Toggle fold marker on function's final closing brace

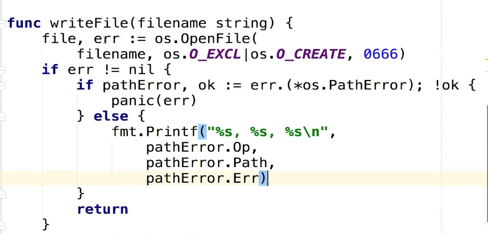click(x=3, y=225)
